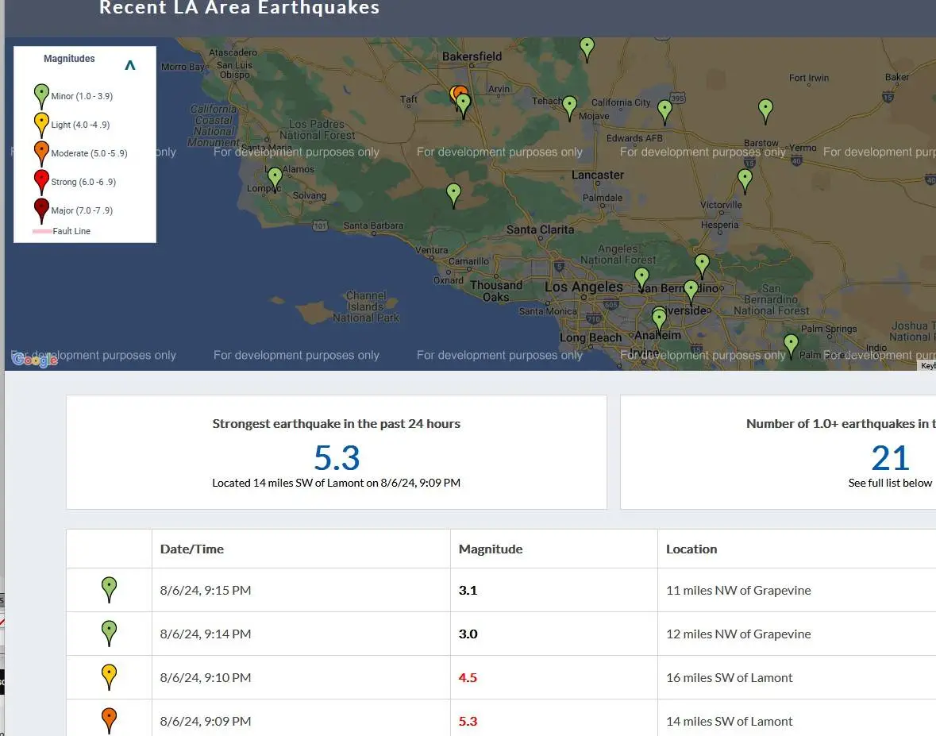Viewport: 936px width, 736px height.
Task: Select the green marker north of Victorville
Action: coord(745,179)
